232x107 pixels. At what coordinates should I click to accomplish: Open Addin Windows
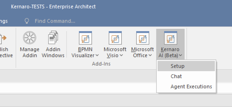pos(53,44)
